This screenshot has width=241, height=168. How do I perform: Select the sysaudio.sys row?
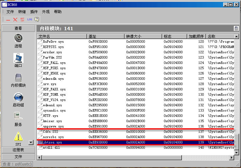pyautogui.click(x=136, y=110)
